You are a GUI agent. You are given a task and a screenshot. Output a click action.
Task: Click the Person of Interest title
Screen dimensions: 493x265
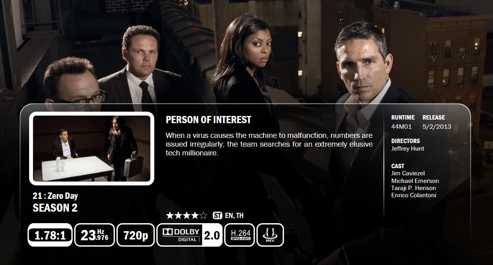[208, 120]
